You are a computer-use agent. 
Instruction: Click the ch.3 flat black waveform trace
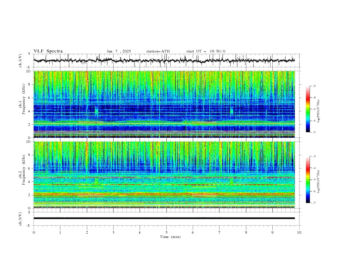coord(164,218)
